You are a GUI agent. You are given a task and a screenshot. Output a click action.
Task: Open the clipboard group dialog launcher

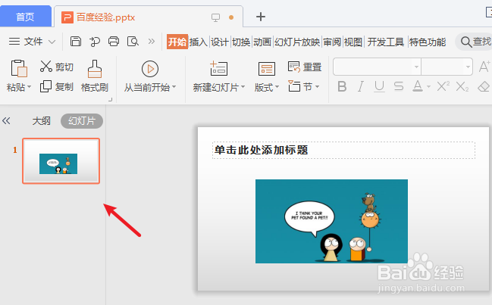click(x=110, y=100)
